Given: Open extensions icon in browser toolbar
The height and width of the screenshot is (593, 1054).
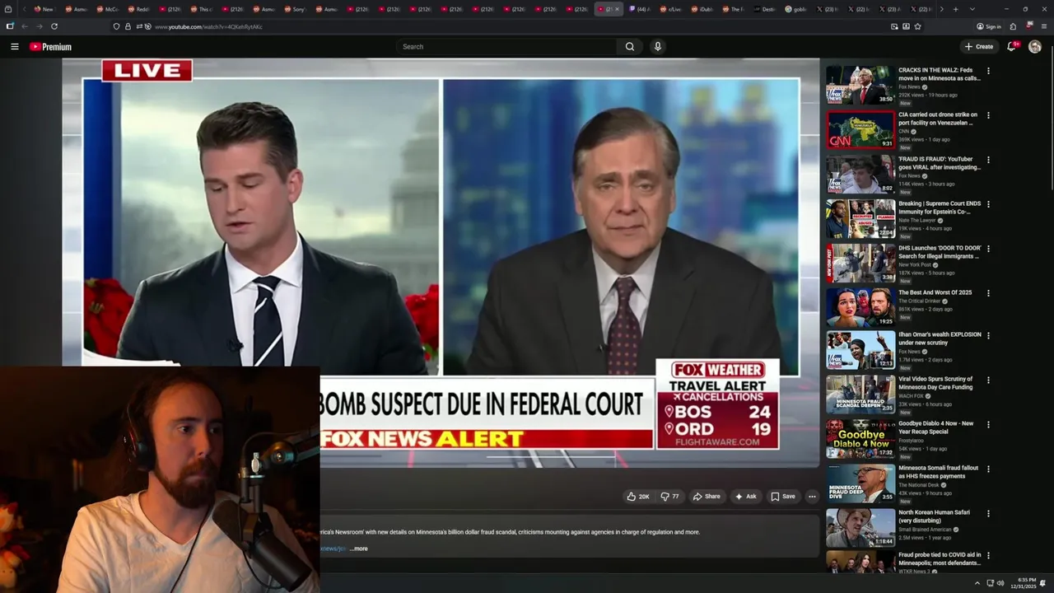Looking at the screenshot, I should tap(1013, 26).
